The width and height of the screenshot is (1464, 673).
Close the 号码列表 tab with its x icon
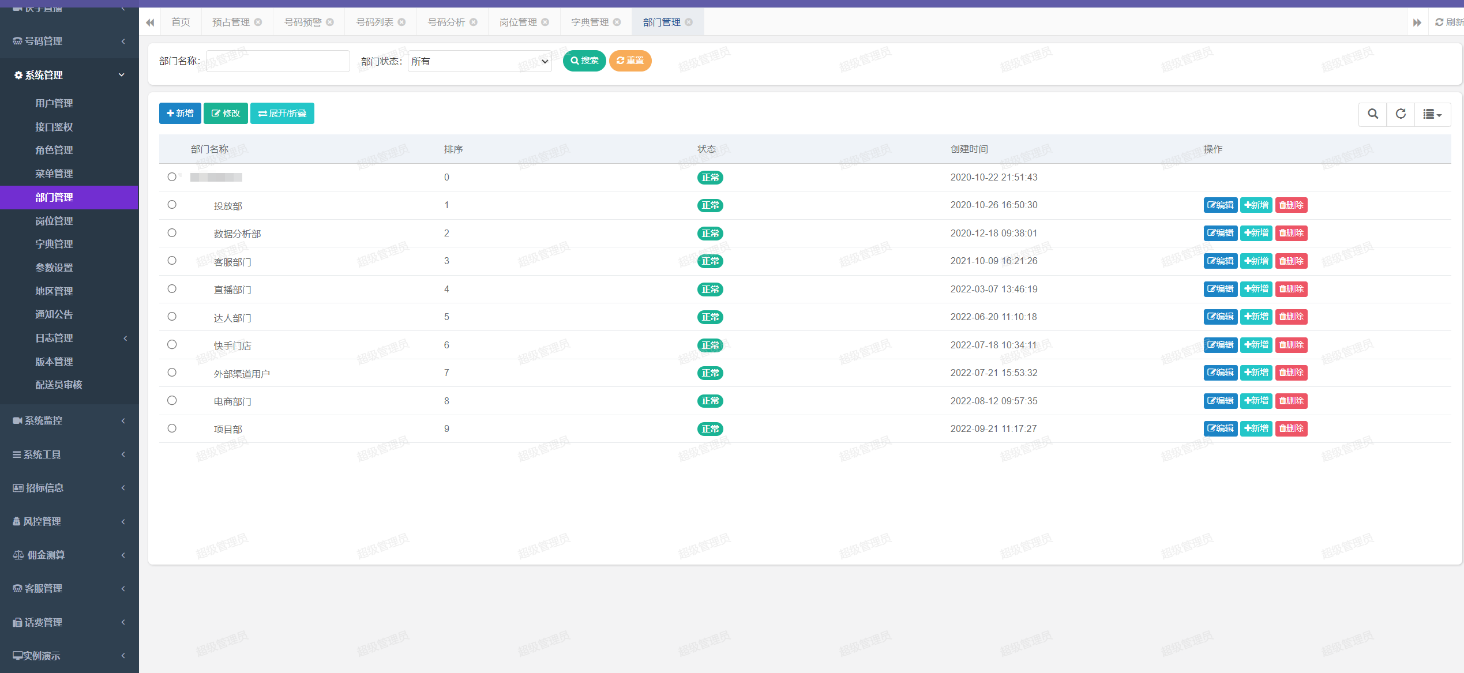click(x=402, y=22)
